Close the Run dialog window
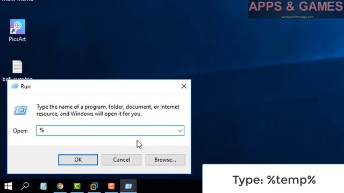Viewport: 344px width, 193px height. tap(184, 86)
